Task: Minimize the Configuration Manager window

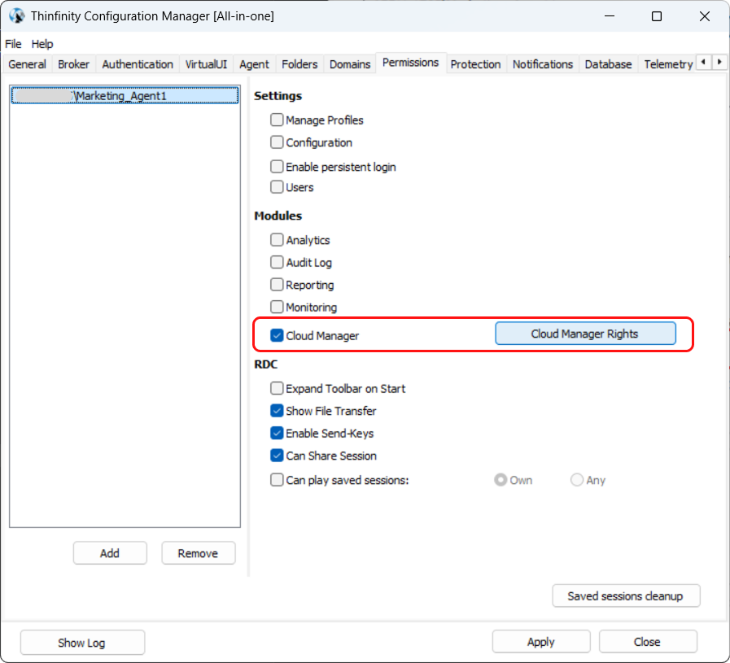Action: 610,16
